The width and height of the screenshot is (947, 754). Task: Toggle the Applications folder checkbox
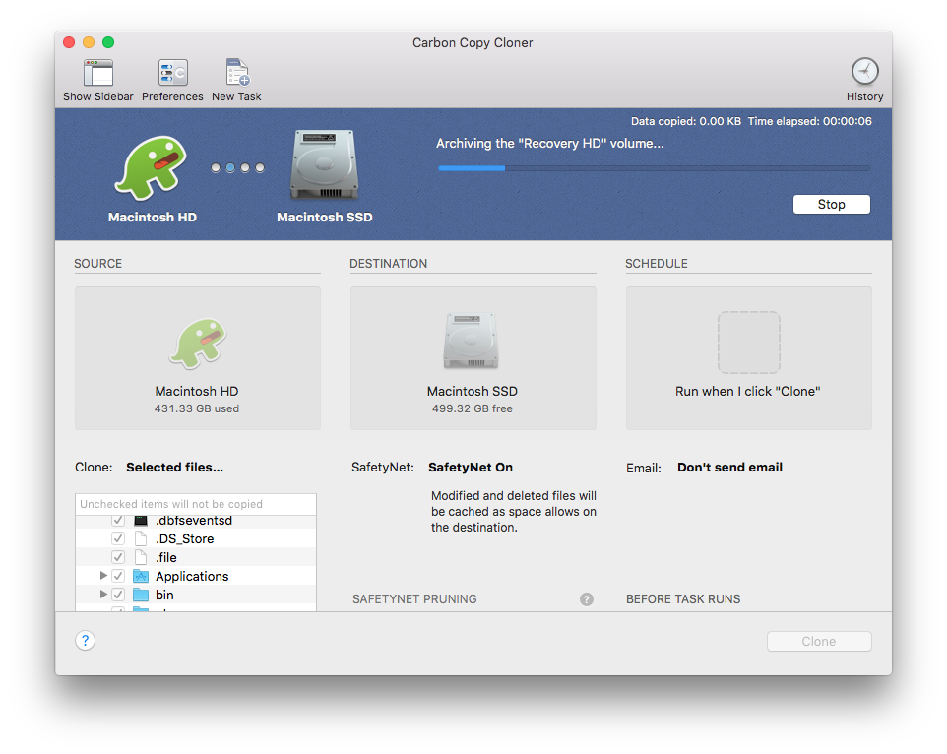click(x=118, y=577)
